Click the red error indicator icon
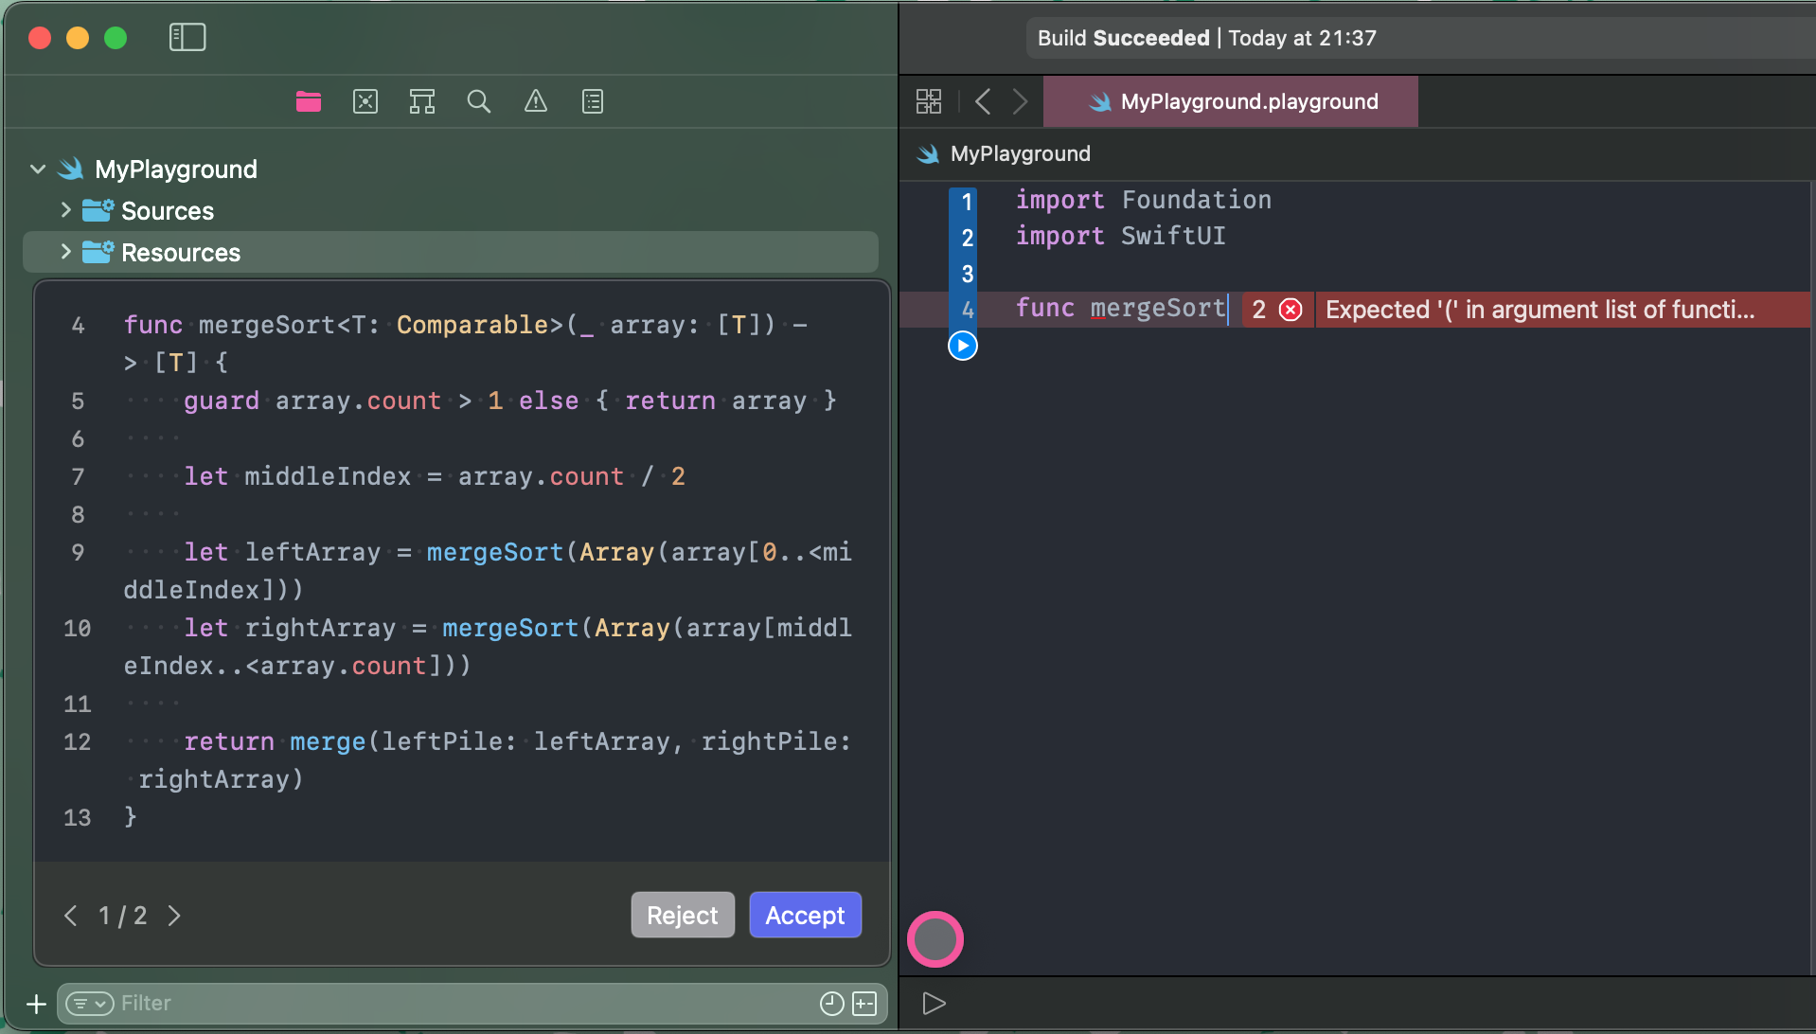 (x=1291, y=310)
